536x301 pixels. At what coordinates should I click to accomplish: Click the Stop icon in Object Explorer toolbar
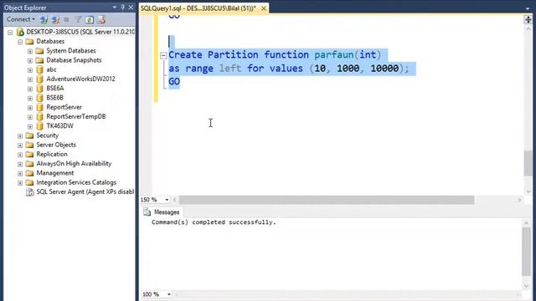pyautogui.click(x=67, y=20)
